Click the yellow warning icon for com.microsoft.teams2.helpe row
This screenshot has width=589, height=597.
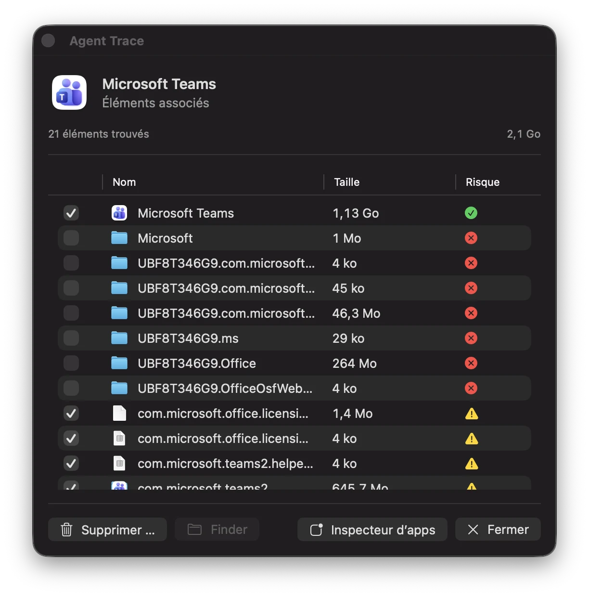tap(472, 464)
